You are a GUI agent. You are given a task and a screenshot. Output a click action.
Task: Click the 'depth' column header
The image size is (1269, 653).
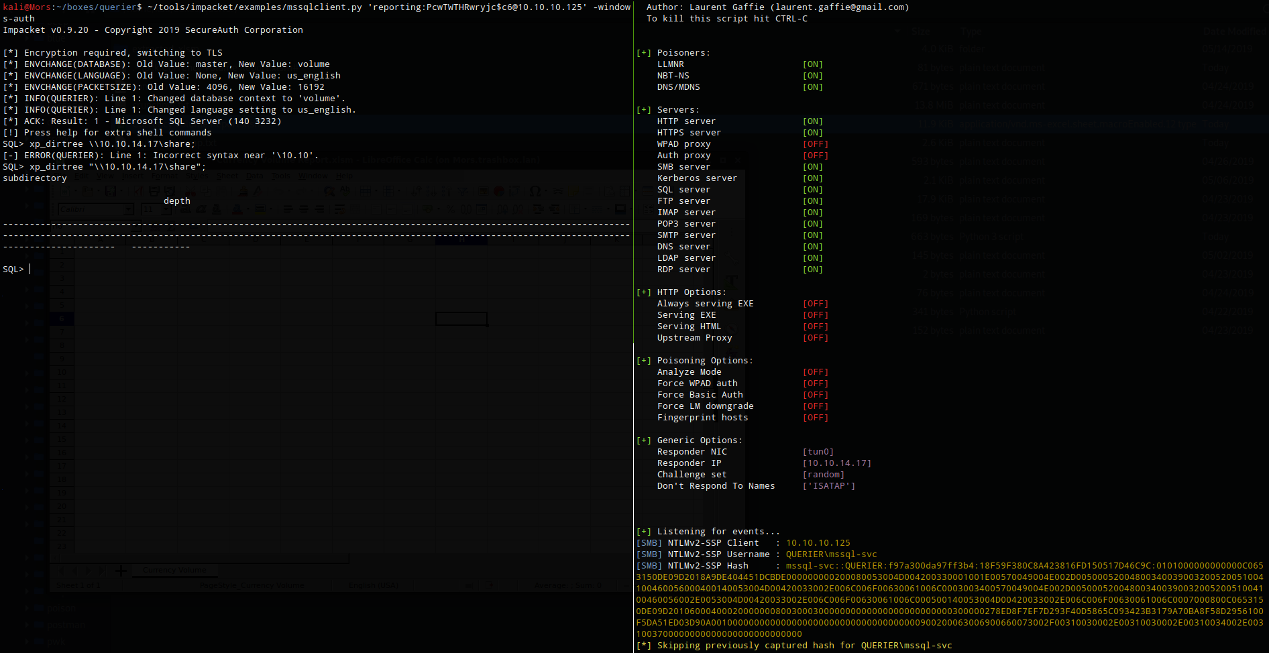[177, 201]
